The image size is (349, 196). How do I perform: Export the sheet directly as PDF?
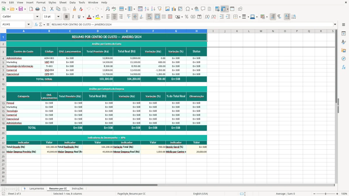(31, 9)
